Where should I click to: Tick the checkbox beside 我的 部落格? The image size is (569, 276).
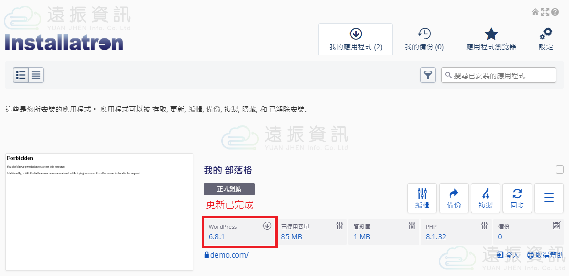pos(559,169)
